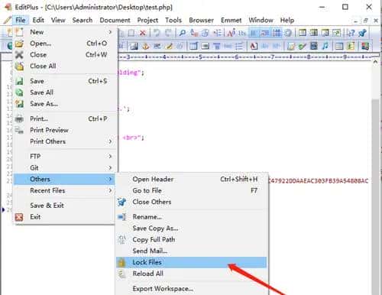
Task: Open the Emmet menu
Action: tap(231, 20)
